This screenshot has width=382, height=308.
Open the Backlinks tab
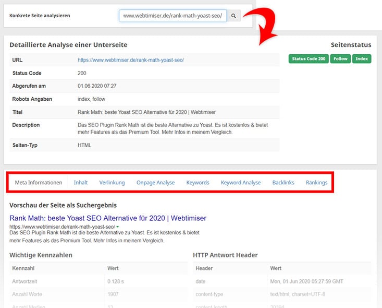283,183
